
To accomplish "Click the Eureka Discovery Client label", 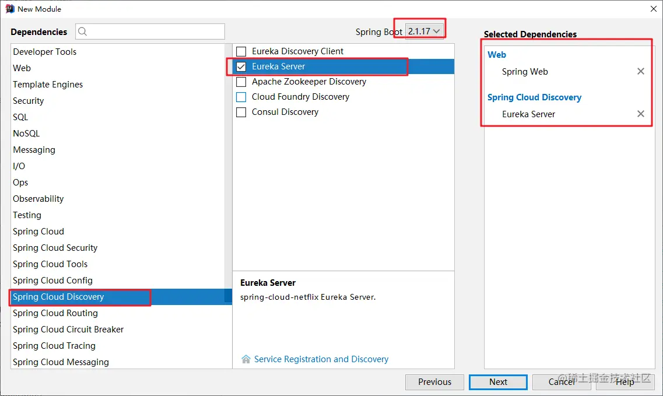I will click(x=297, y=51).
